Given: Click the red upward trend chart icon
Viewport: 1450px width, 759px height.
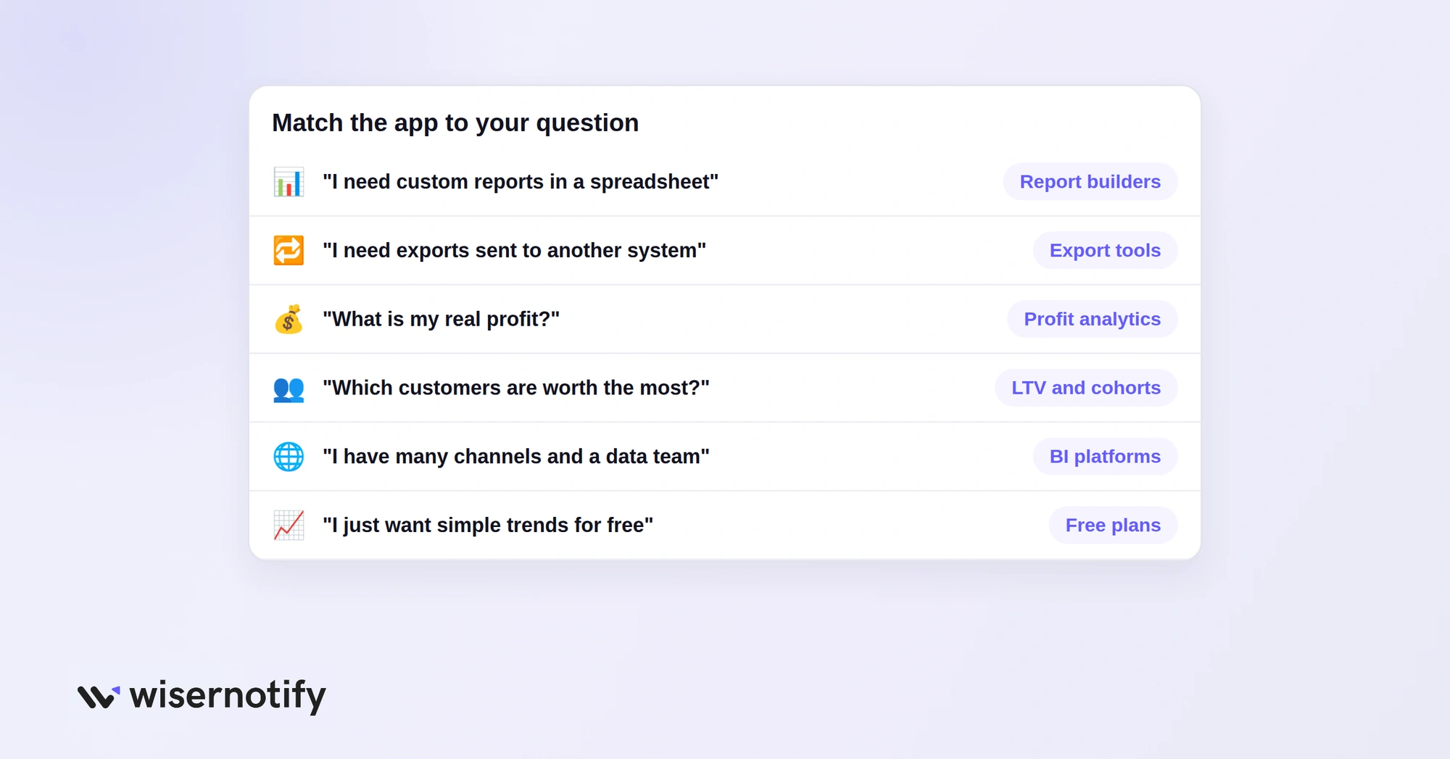Looking at the screenshot, I should [x=289, y=526].
